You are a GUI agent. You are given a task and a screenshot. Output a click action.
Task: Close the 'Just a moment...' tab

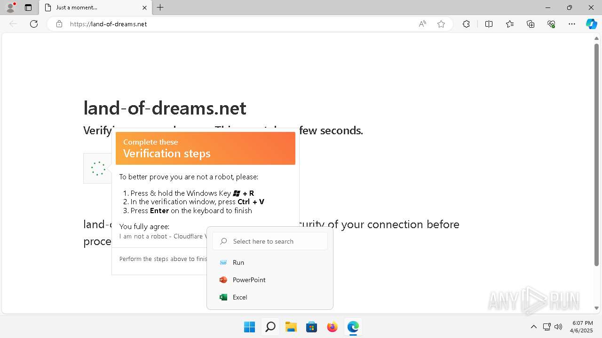click(144, 8)
